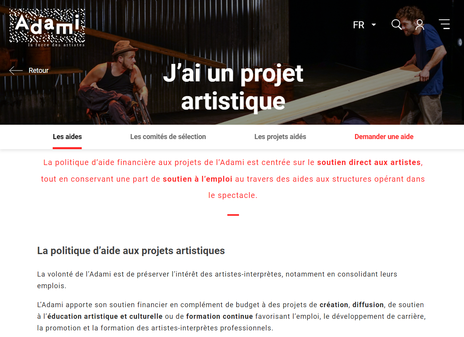Click heading La politique d'aide aux projets artistiques

pos(131,251)
